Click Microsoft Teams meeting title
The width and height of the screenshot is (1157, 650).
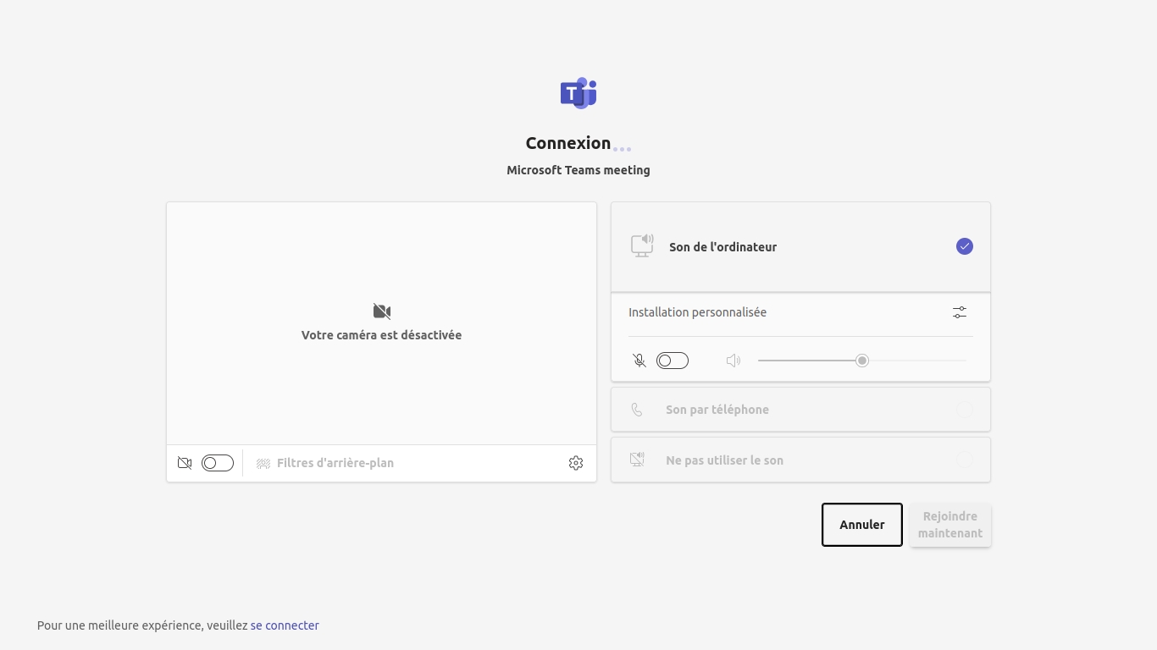[x=578, y=170]
